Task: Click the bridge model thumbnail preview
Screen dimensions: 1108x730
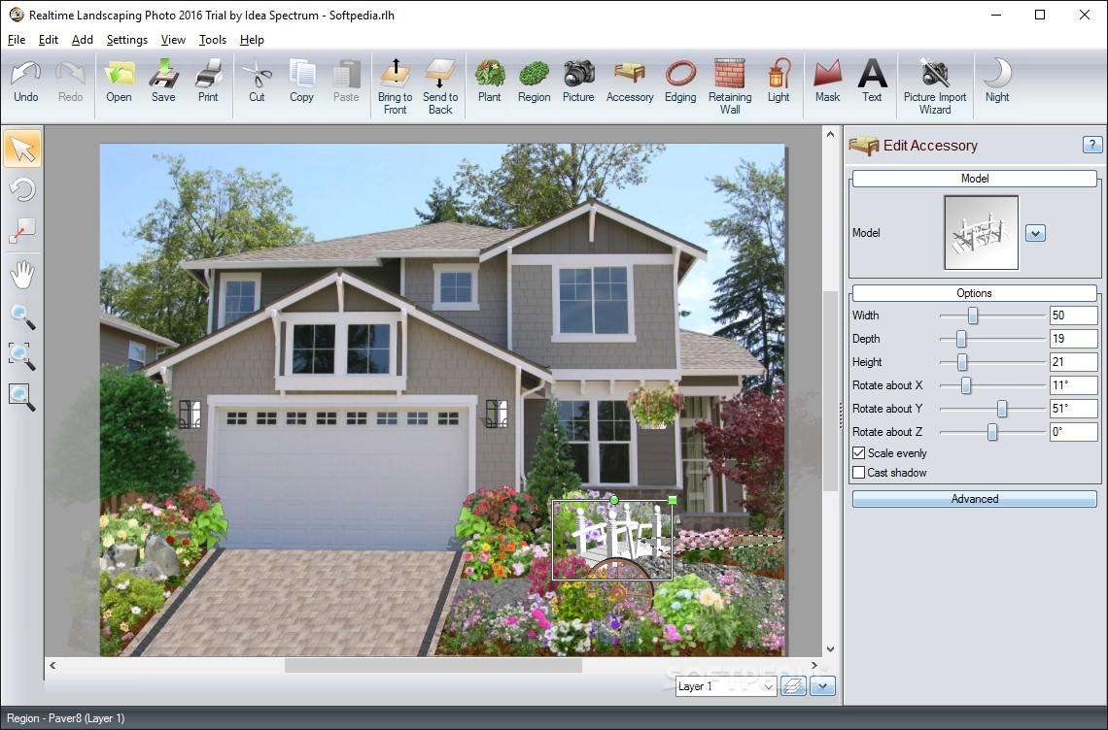Action: (981, 233)
